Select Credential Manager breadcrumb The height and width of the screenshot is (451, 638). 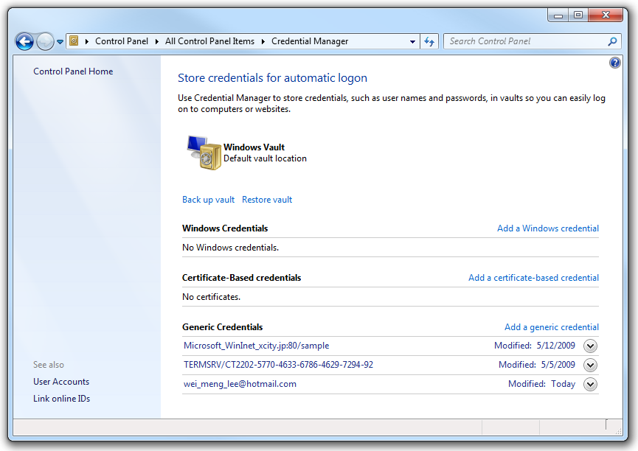(x=310, y=41)
